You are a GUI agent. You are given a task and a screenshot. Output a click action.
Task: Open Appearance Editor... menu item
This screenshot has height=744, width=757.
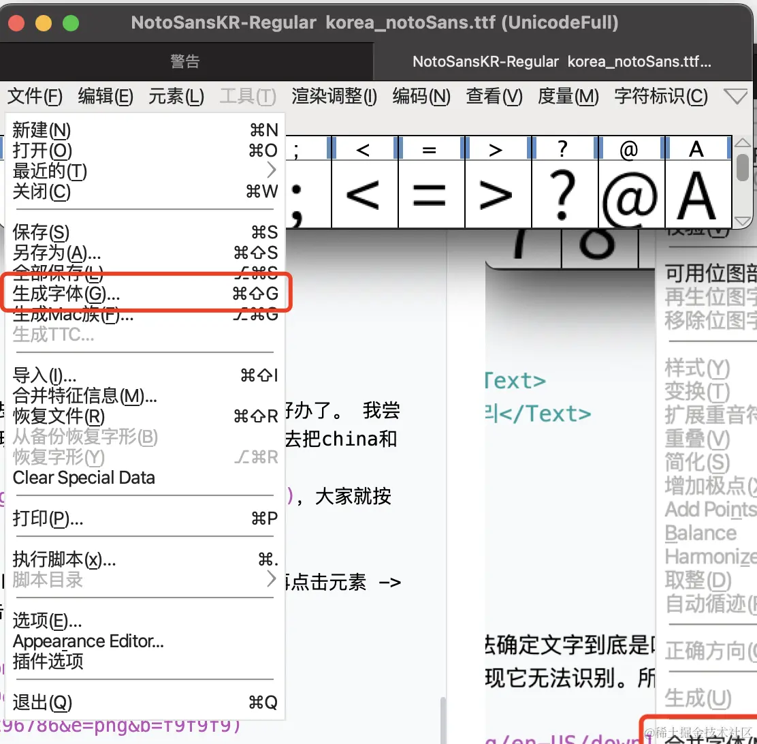tap(145, 641)
